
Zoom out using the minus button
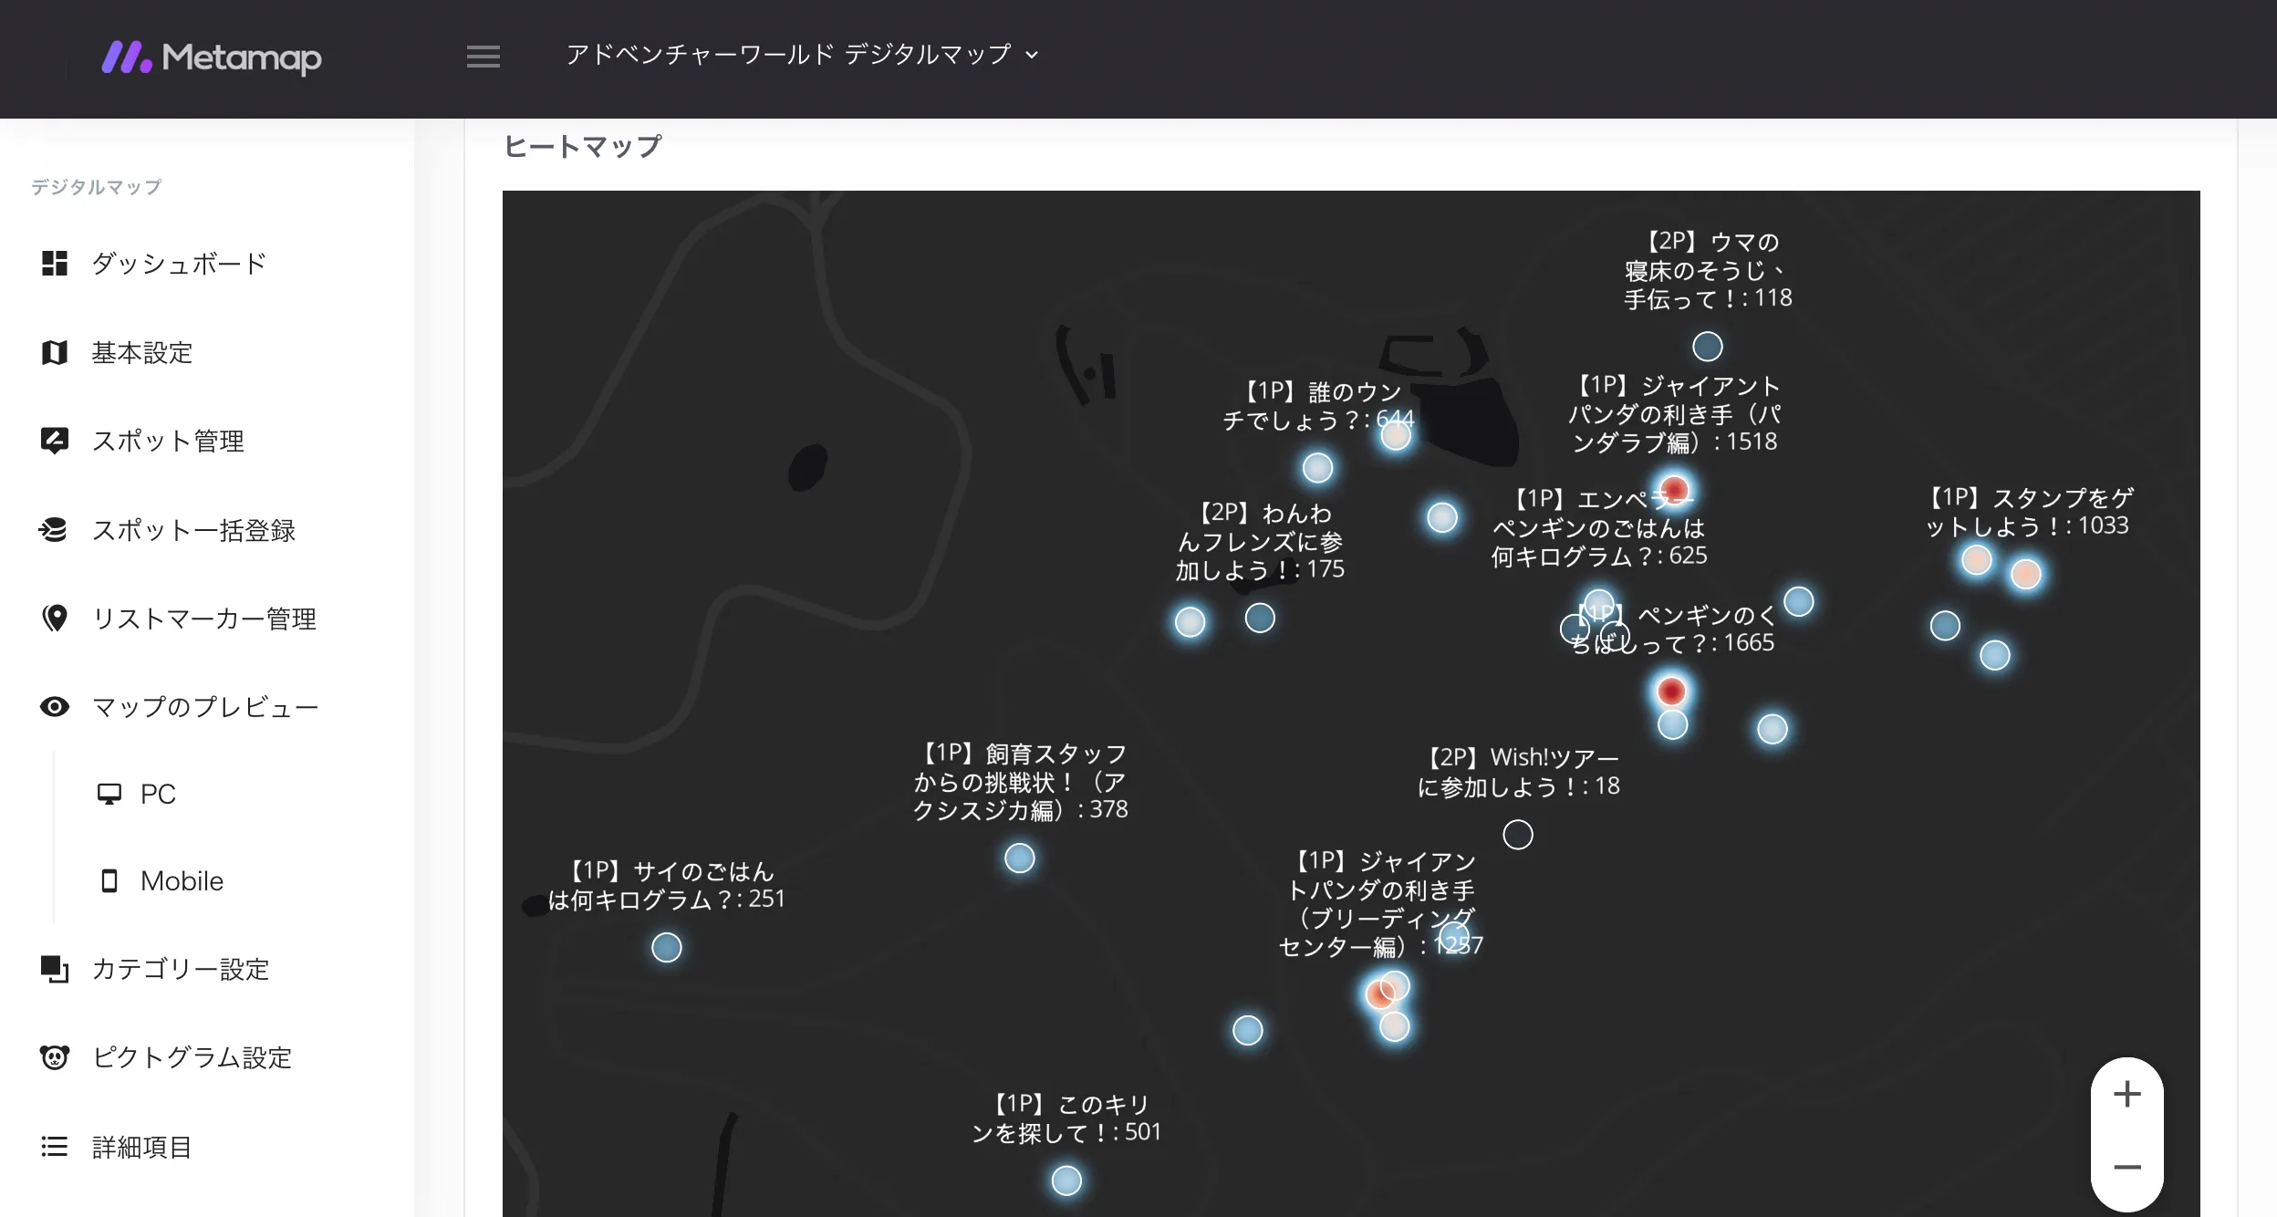[2126, 1166]
